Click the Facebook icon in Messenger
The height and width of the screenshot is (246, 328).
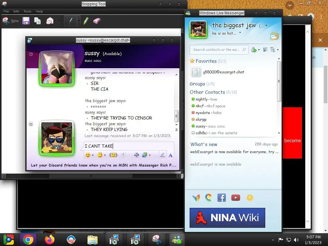[222, 198]
